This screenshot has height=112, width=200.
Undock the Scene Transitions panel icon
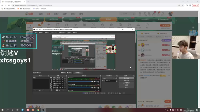pos(117,76)
